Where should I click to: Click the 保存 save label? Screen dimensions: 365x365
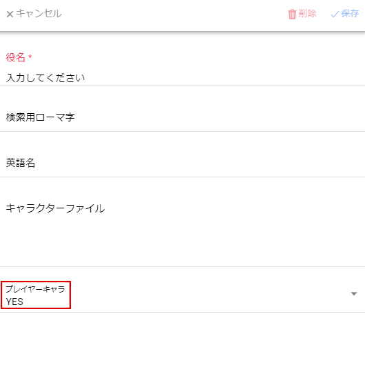click(x=350, y=14)
